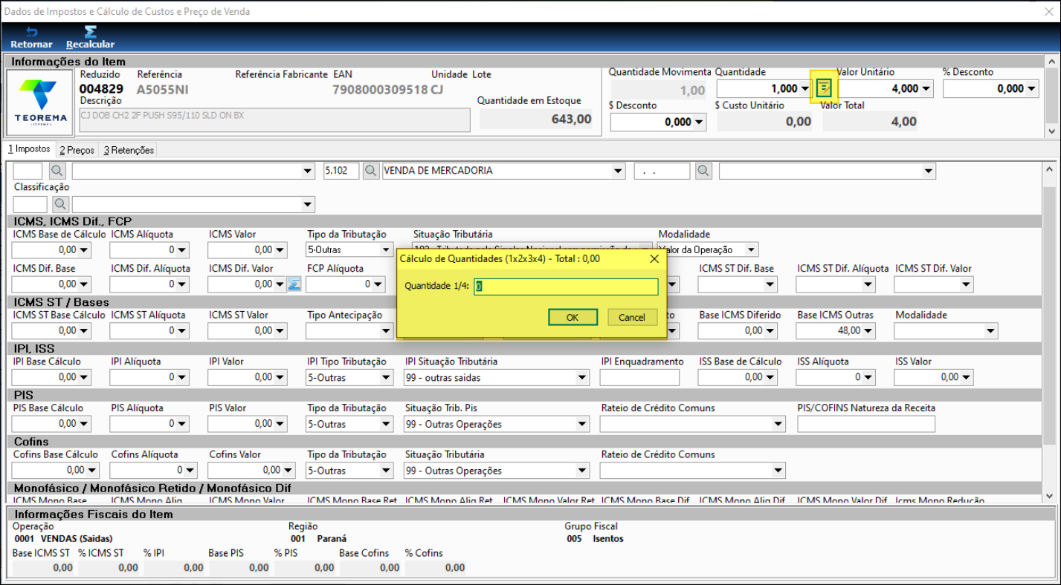Click the magnifier icon next to Classificação field
The image size is (1061, 585).
tap(60, 203)
